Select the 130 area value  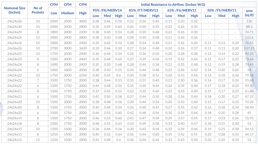pos(249,21)
